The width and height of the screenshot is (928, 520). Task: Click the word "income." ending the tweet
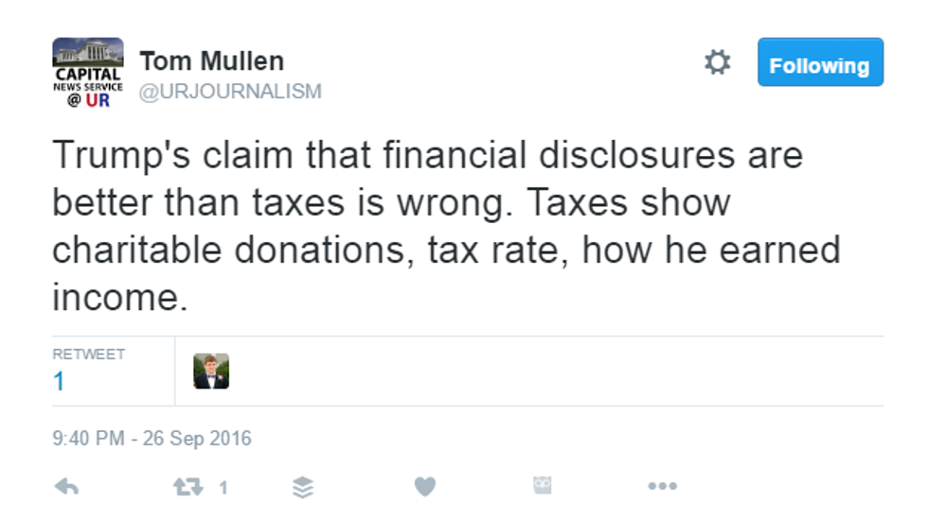115,298
